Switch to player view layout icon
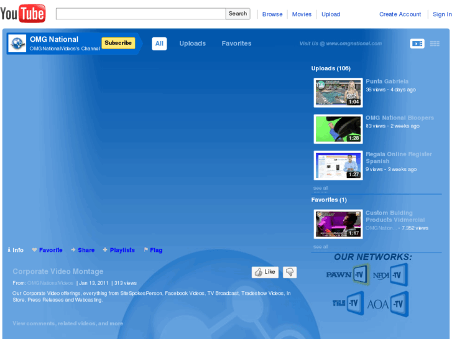Viewport: 452px width, 339px height. 417,44
